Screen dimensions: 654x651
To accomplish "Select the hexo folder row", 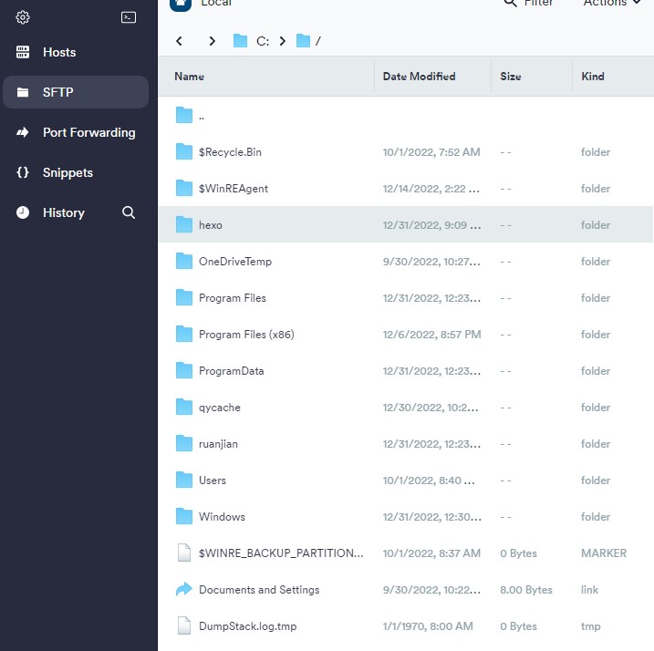I will [x=211, y=225].
